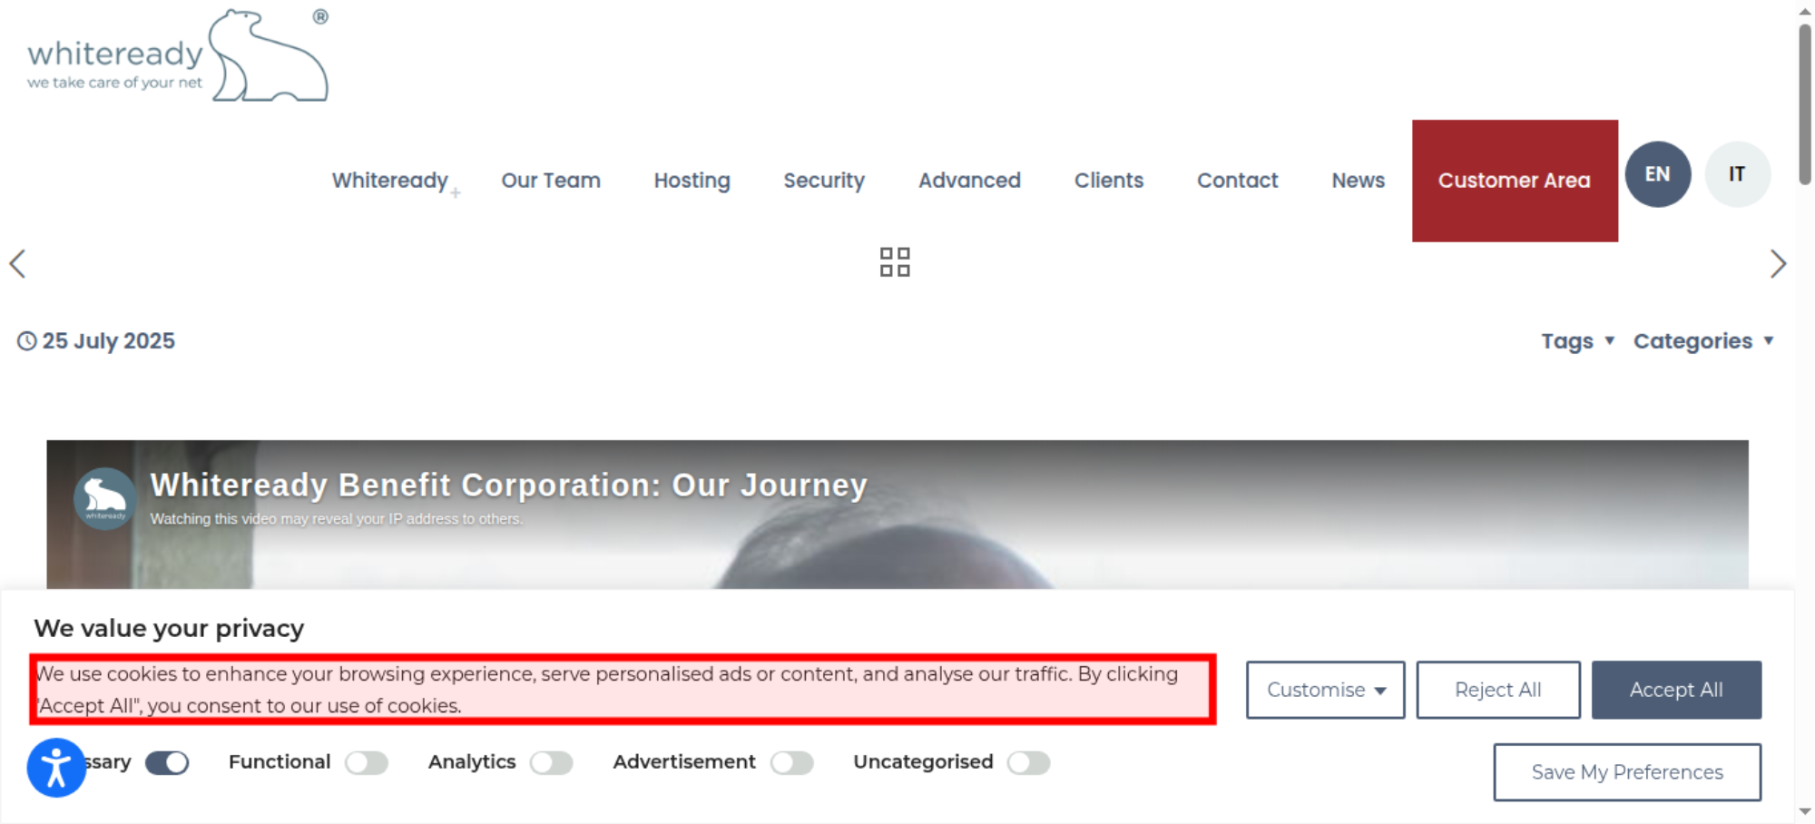Turn on Advertisement cookies toggle
Screen dimensions: 1815x824
coord(792,763)
